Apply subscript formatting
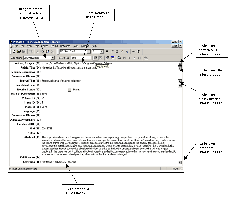Screen dimensions: 235x198 pyautogui.click(x=127, y=51)
